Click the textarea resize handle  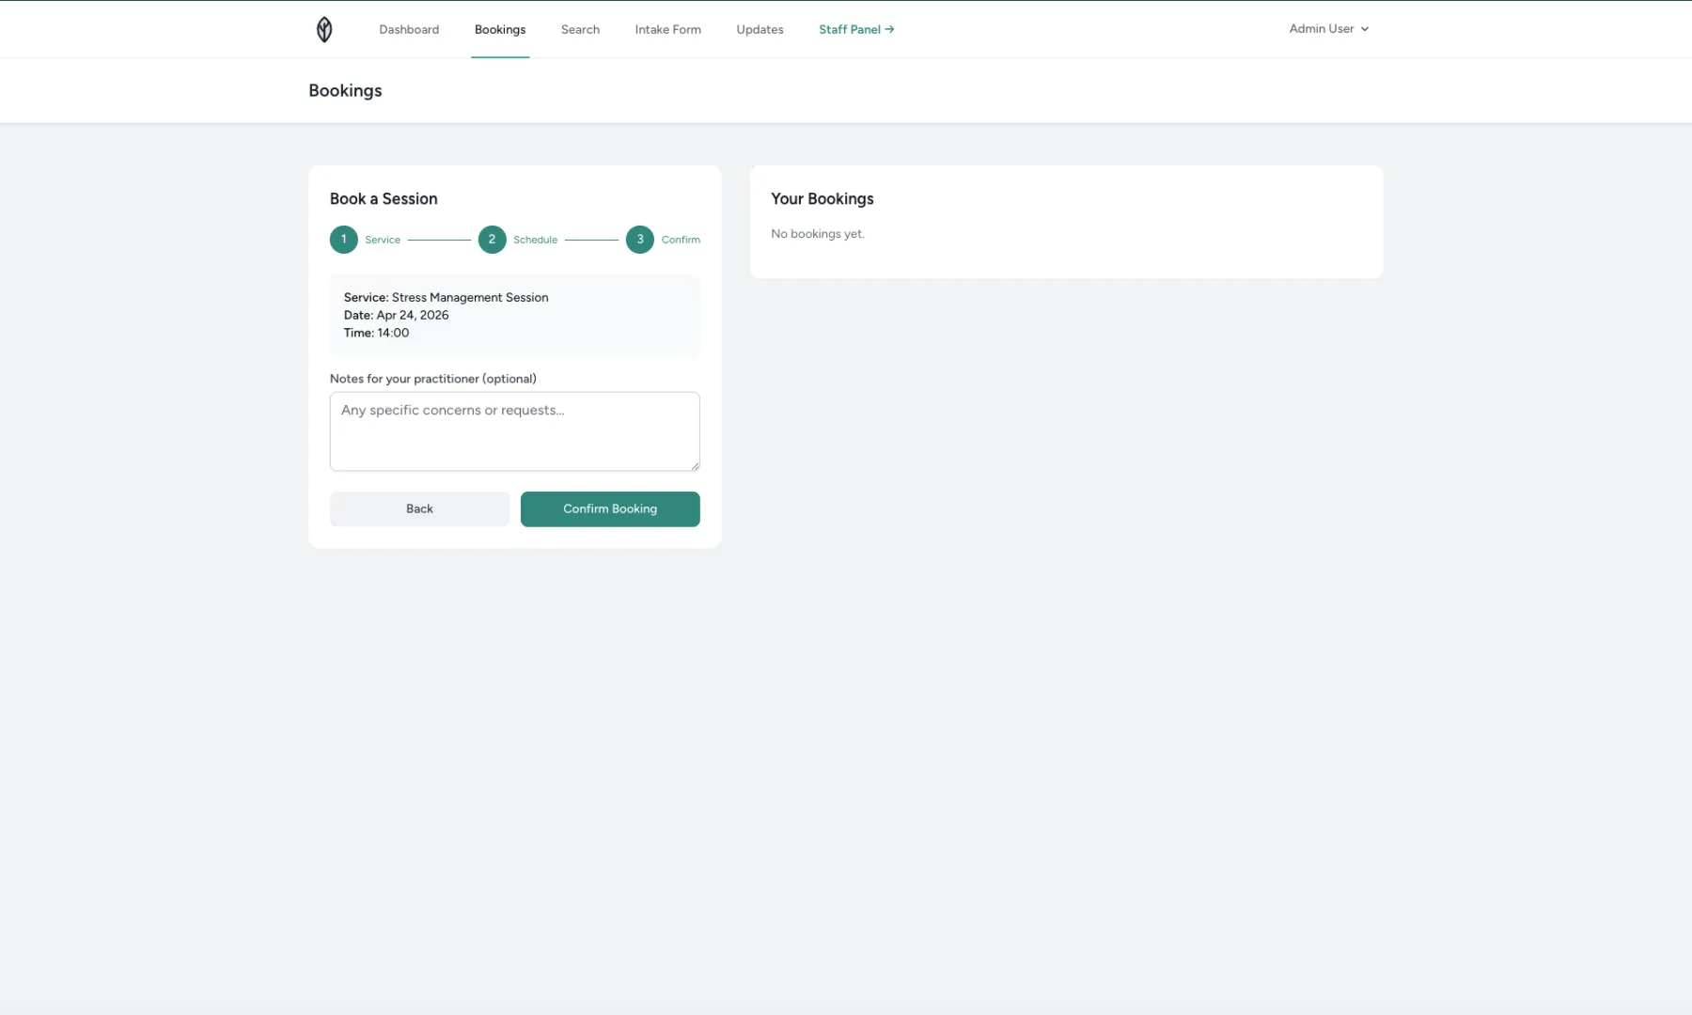pyautogui.click(x=696, y=467)
